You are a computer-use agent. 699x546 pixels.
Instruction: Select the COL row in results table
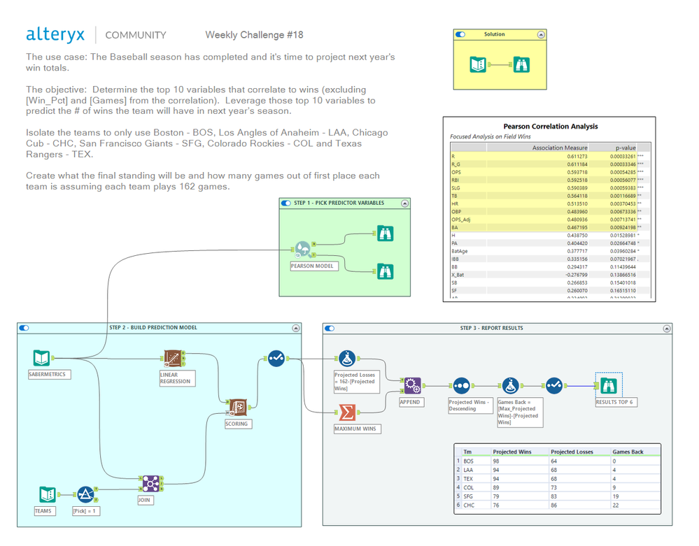coord(558,488)
